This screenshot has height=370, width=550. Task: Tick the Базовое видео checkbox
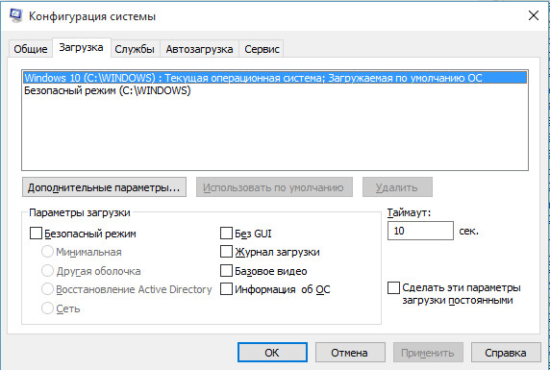[226, 271]
